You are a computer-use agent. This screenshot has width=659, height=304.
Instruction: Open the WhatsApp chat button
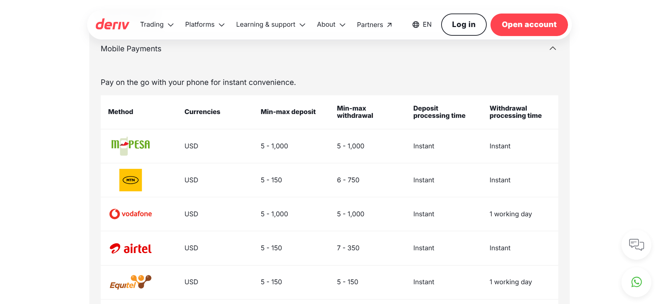point(636,282)
